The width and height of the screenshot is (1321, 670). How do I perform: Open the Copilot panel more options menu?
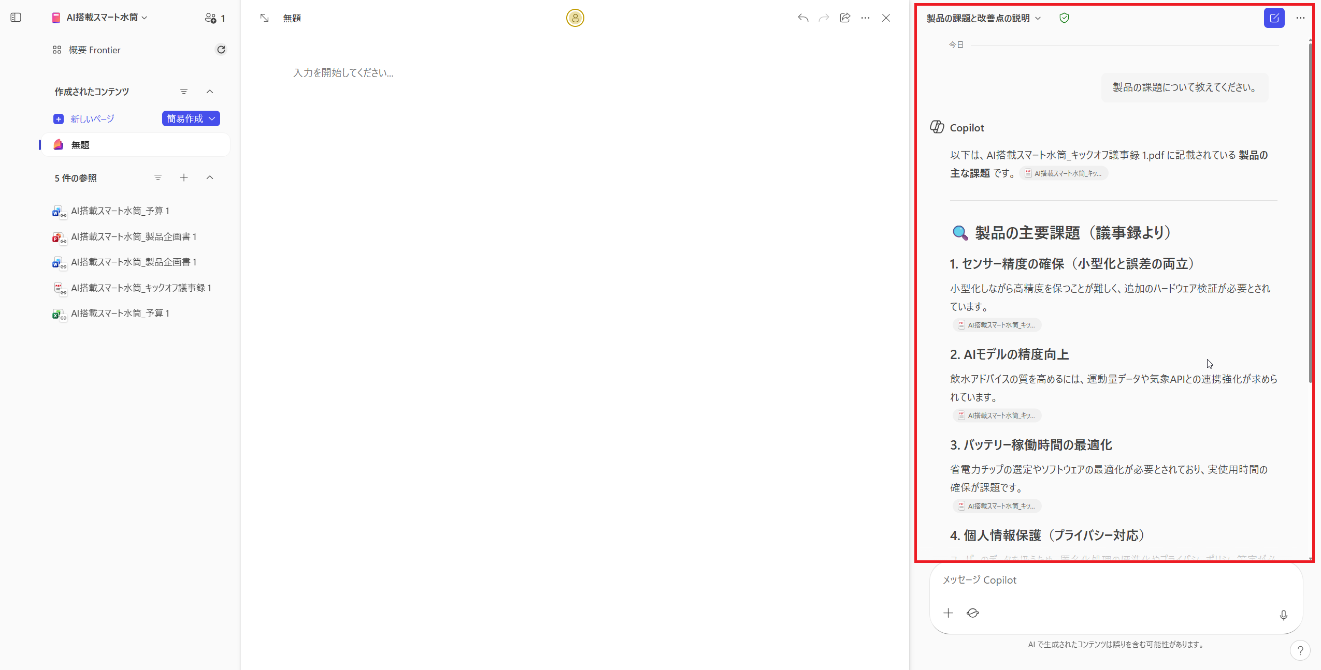[1300, 18]
